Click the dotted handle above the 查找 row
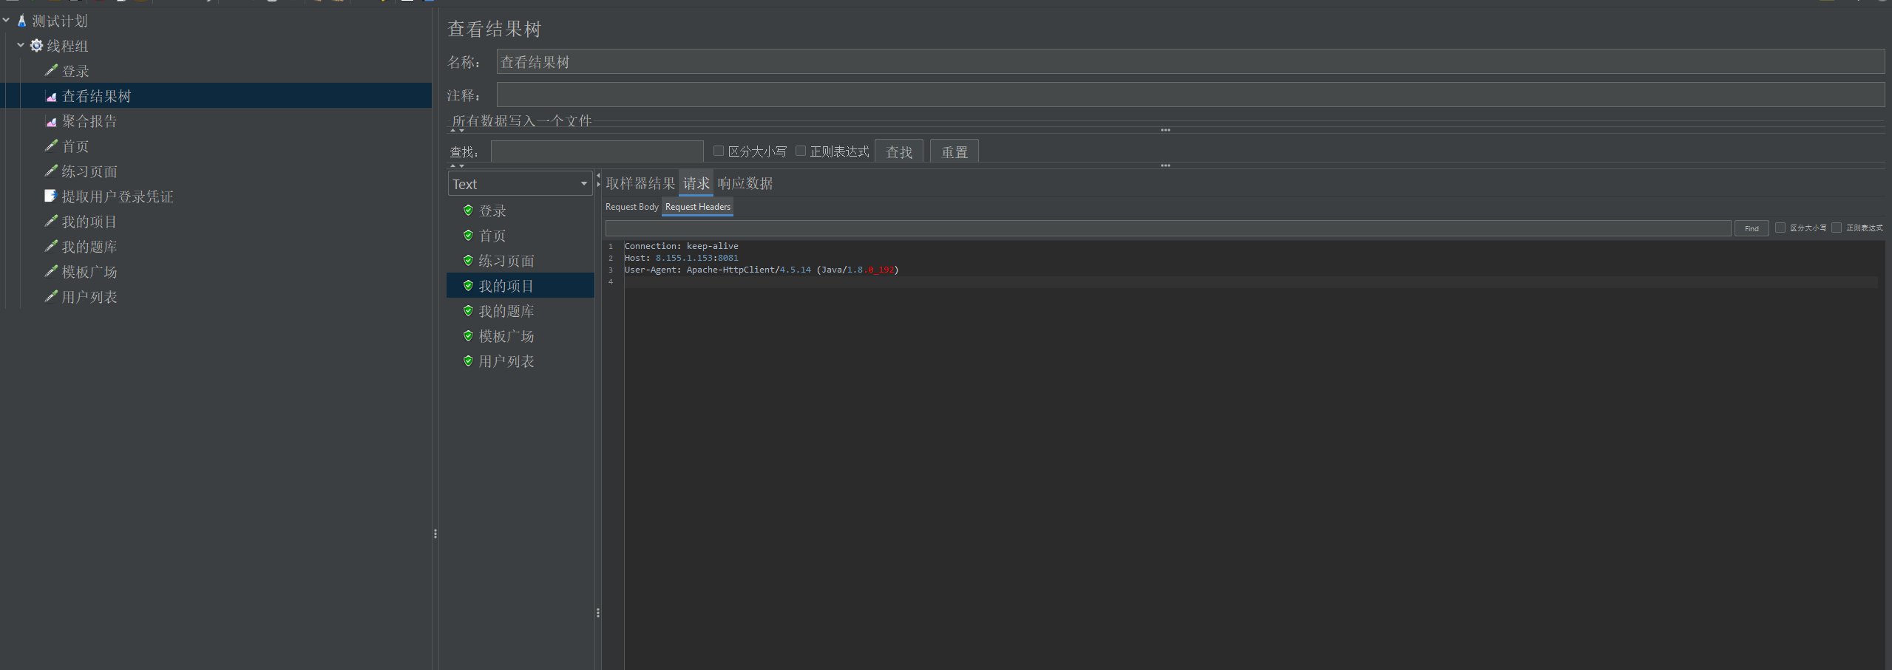The height and width of the screenshot is (670, 1892). click(1165, 130)
